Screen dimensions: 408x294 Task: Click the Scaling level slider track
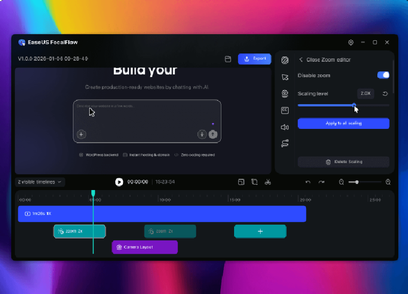pos(343,105)
